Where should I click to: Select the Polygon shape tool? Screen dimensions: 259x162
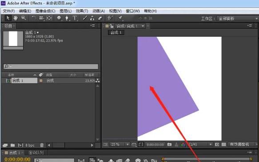[59, 18]
